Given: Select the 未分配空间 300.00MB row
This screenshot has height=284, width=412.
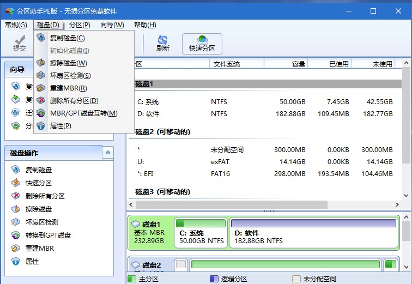Looking at the screenshot, I should pyautogui.click(x=265, y=150).
